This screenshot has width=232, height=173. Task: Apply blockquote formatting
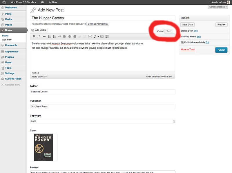click(x=59, y=37)
